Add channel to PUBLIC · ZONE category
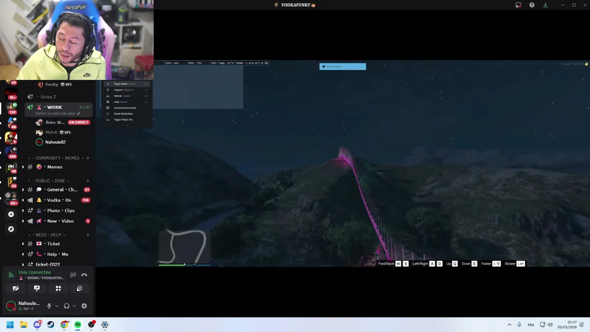Screen dimensions: 590x332 88,181
